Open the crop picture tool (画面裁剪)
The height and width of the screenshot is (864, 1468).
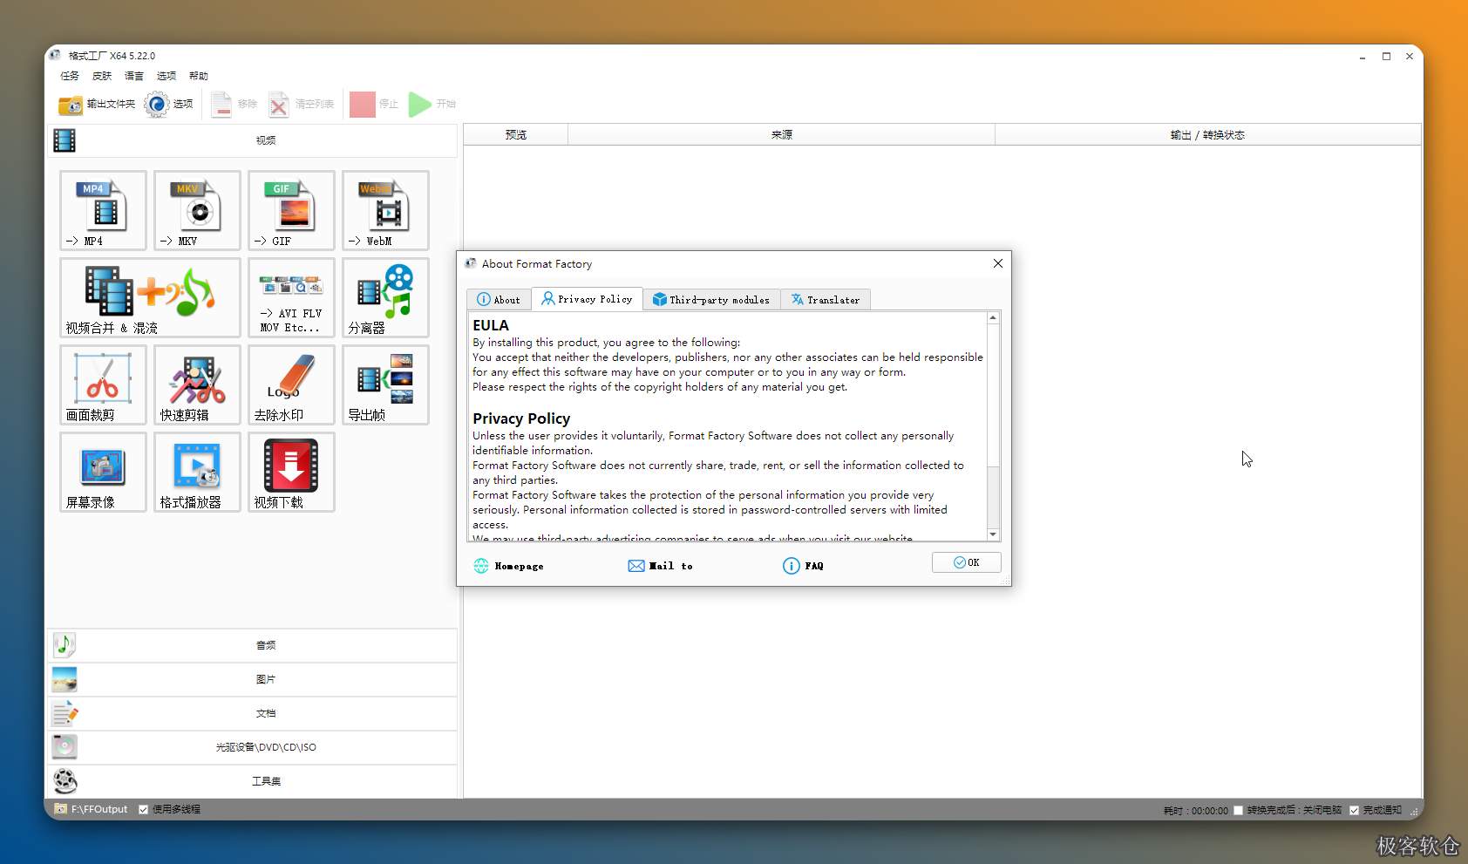[x=103, y=384]
